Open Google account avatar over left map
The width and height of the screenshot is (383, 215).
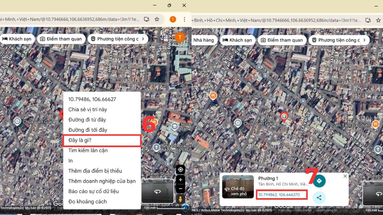click(x=180, y=37)
